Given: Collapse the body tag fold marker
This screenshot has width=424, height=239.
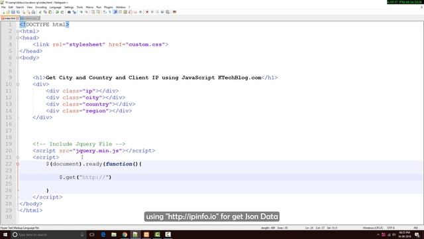Looking at the screenshot, I should 18,58.
